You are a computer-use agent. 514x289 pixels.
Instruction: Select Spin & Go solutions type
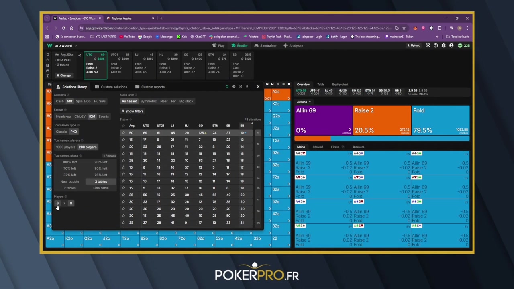coord(83,101)
